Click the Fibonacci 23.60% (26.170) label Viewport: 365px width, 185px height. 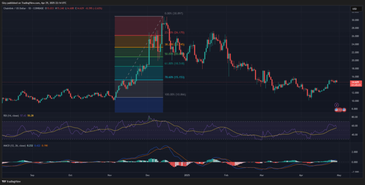(x=175, y=33)
